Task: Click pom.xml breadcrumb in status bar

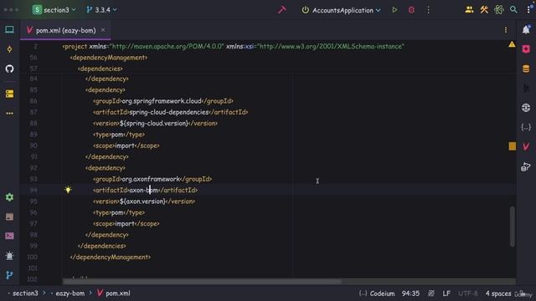Action: [117, 293]
